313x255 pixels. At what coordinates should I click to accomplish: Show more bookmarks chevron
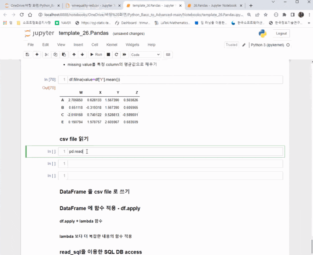click(x=309, y=23)
